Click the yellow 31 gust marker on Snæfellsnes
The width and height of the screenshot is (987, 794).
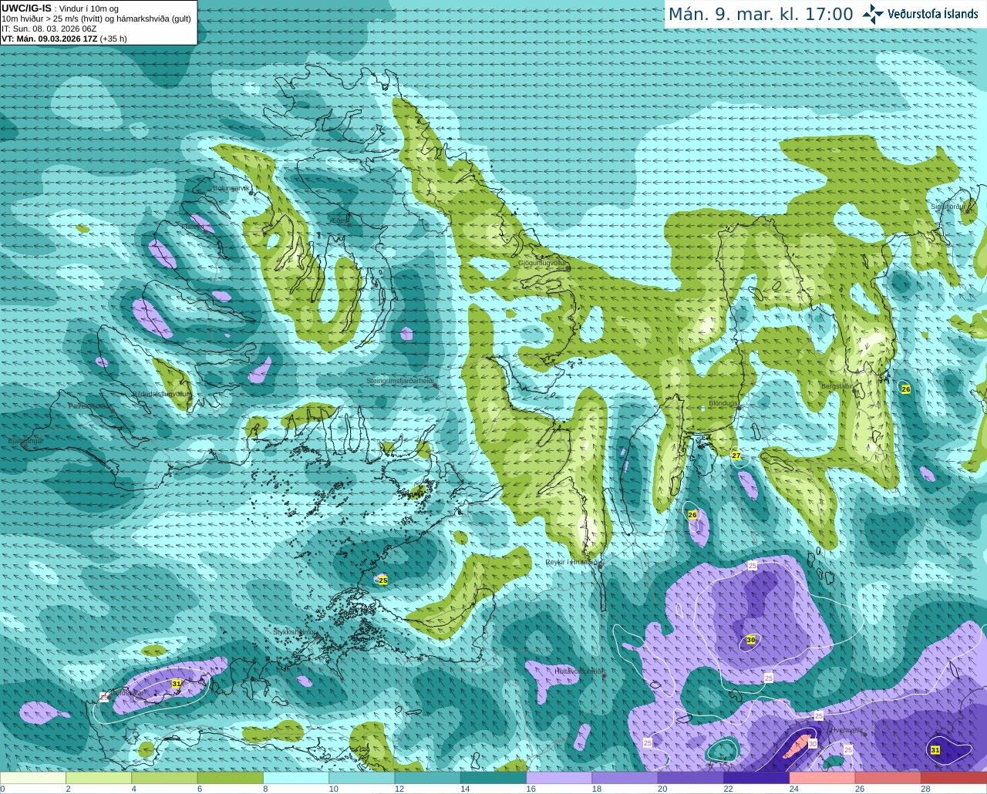[x=177, y=684]
